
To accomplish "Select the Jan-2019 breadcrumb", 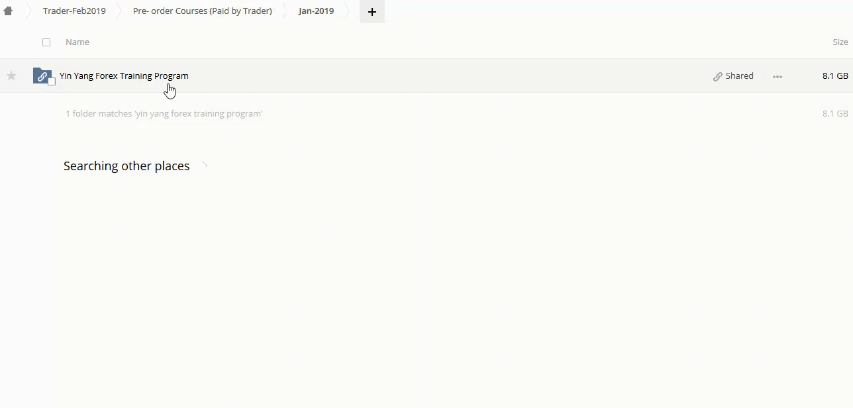I will [316, 11].
